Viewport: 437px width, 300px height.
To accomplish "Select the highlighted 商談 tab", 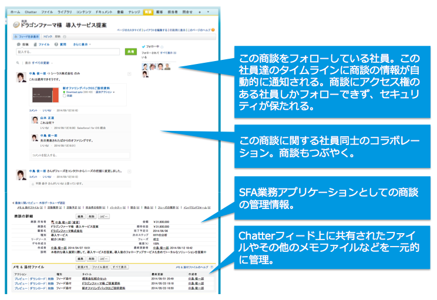I will point(148,12).
